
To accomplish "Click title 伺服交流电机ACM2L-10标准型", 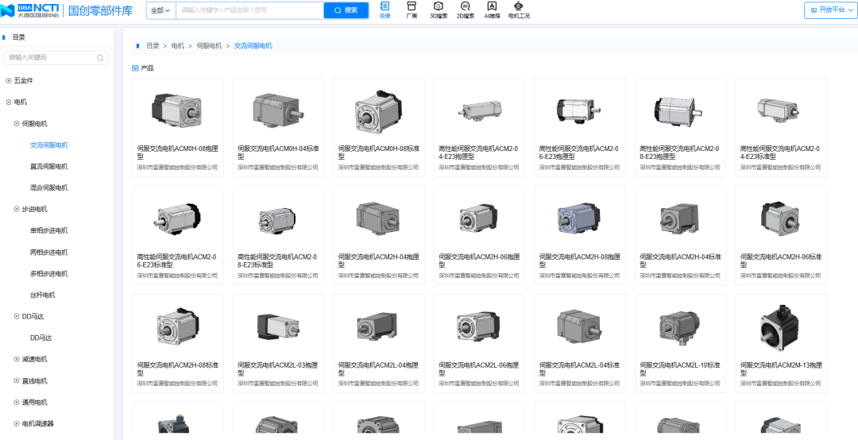I will coord(680,369).
